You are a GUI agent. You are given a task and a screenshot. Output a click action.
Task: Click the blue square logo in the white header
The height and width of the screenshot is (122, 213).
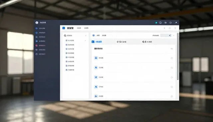(64, 28)
